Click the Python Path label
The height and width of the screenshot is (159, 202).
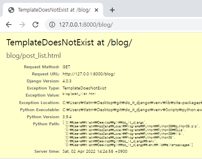tap(46, 124)
